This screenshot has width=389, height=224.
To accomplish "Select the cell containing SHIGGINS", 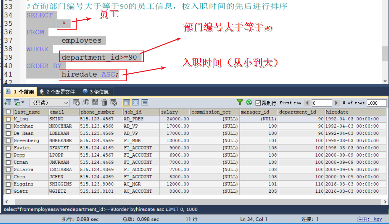I will pos(64,184).
